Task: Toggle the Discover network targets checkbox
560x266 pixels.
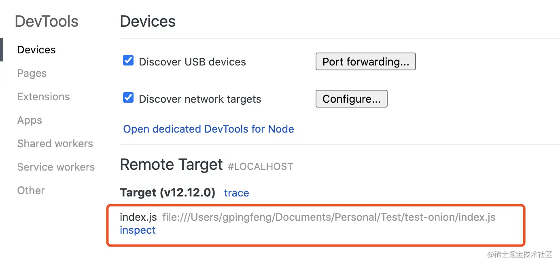Action: point(128,98)
